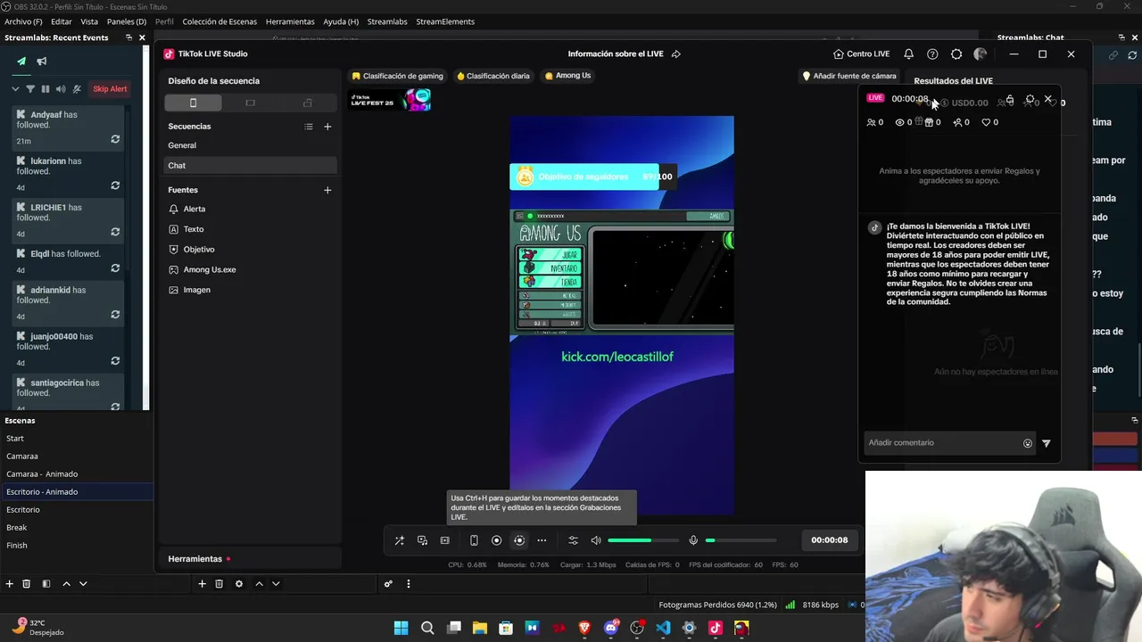Image resolution: width=1142 pixels, height=642 pixels.
Task: Add a scene with plus in OBS Escenas
Action: coord(9,584)
